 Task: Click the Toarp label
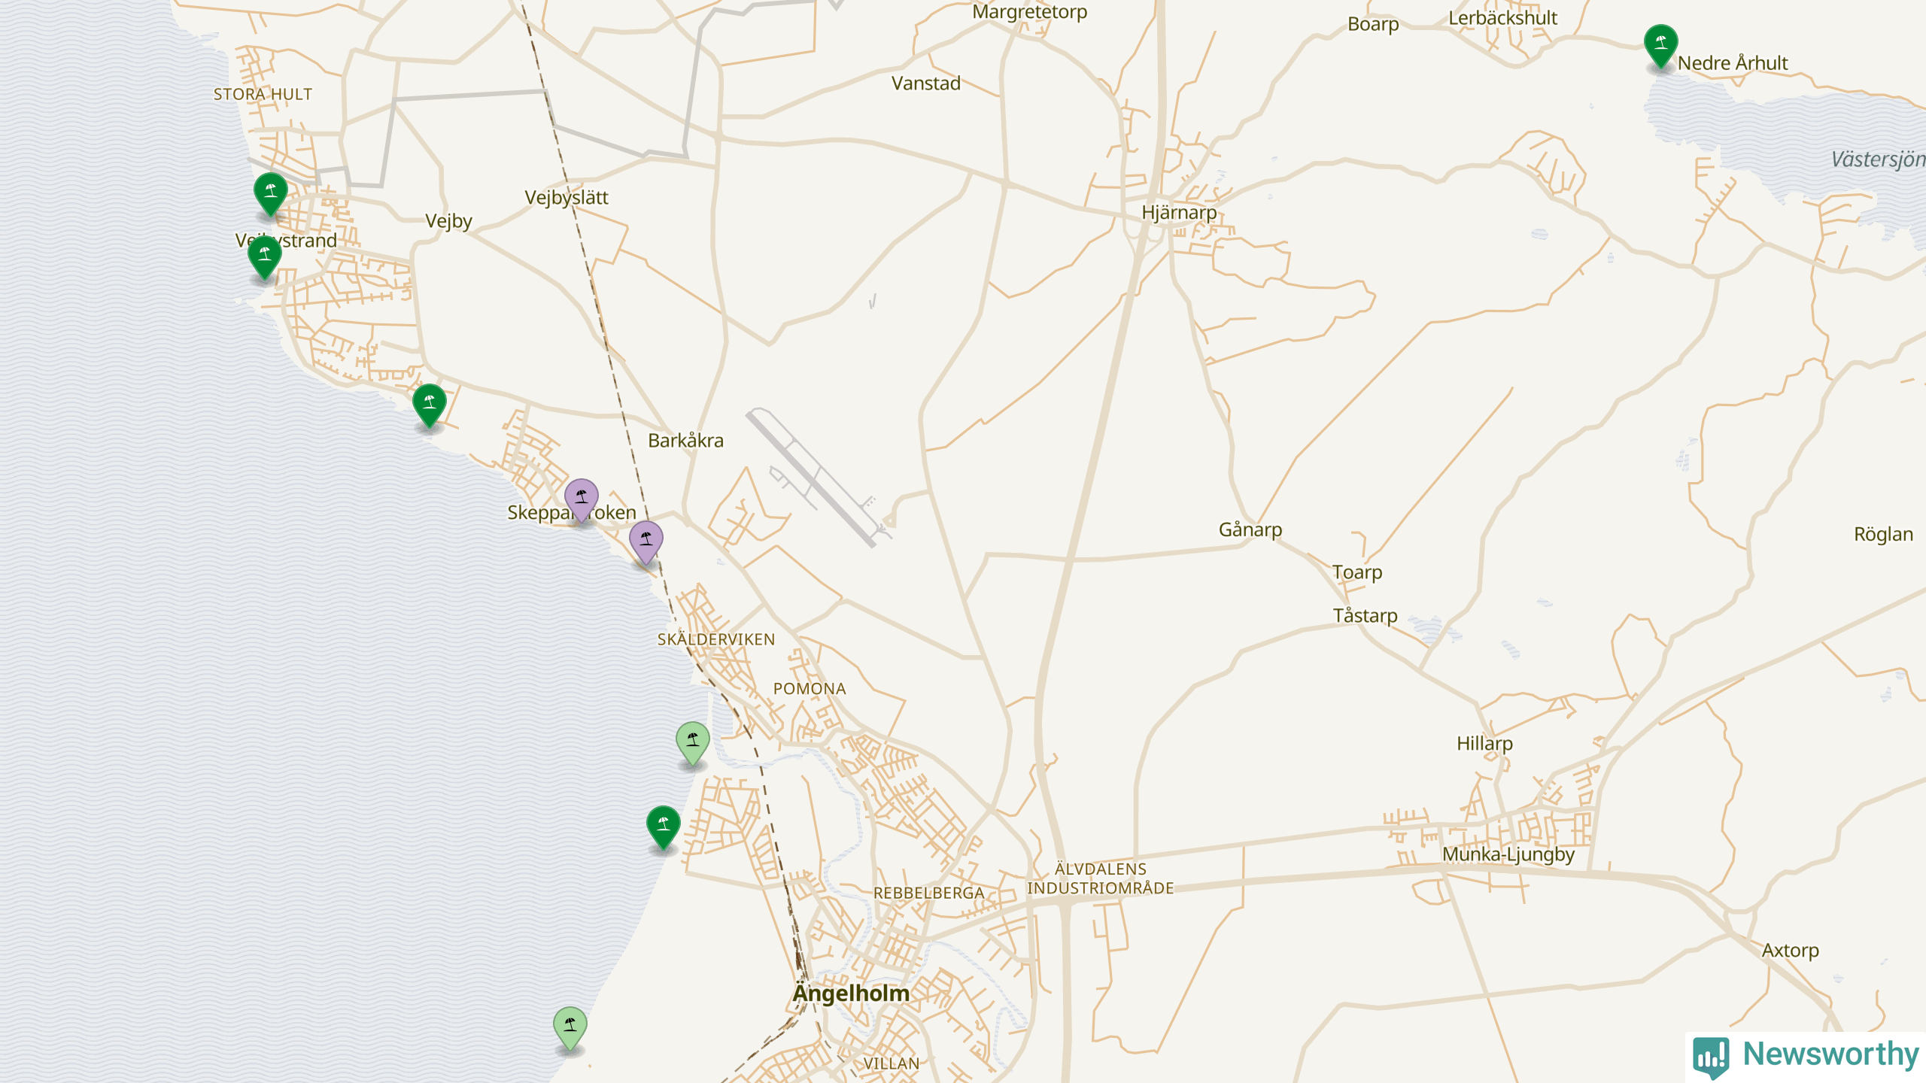pyautogui.click(x=1357, y=573)
